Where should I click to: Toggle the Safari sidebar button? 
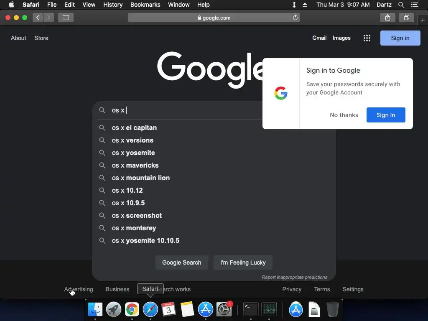coord(66,18)
